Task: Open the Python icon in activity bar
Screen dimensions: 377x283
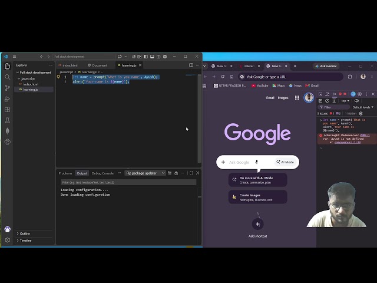Action: pyautogui.click(x=8, y=142)
